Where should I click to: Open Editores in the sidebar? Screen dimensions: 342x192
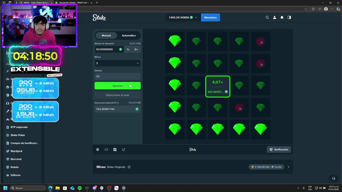point(15,175)
